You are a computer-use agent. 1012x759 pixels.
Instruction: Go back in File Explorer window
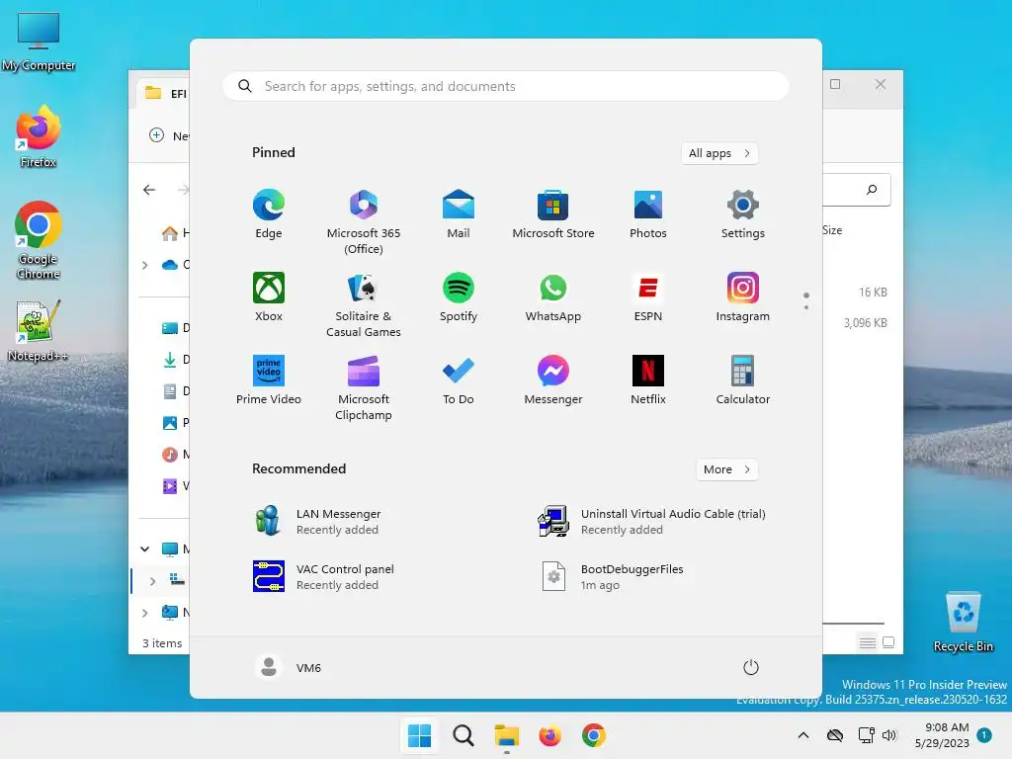pyautogui.click(x=149, y=190)
